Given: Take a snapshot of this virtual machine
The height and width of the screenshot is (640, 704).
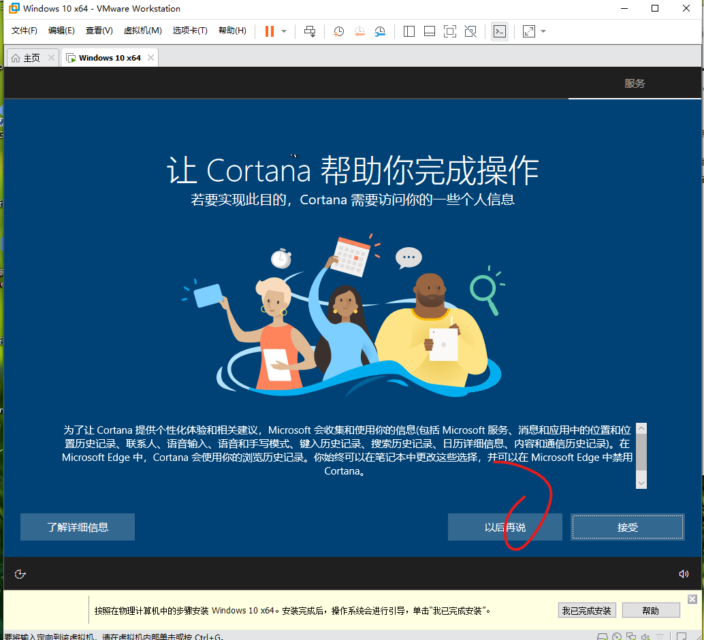Looking at the screenshot, I should click(338, 31).
